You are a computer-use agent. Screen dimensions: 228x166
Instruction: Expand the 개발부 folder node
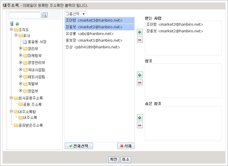point(21,83)
